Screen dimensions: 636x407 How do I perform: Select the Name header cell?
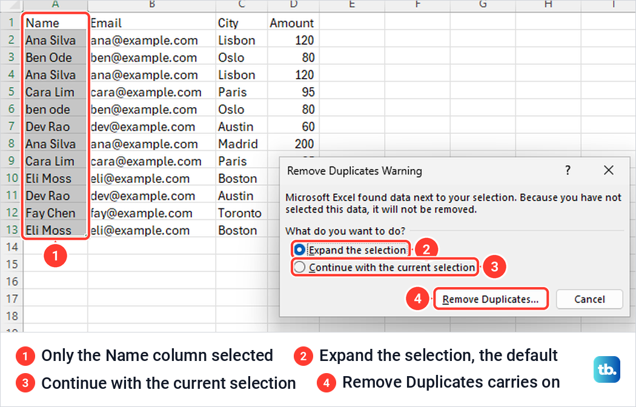[x=56, y=22]
